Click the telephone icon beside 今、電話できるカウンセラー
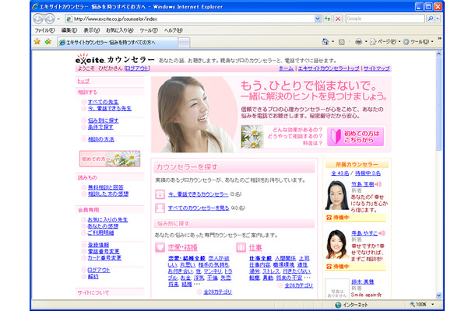The image size is (475, 311). click(160, 194)
